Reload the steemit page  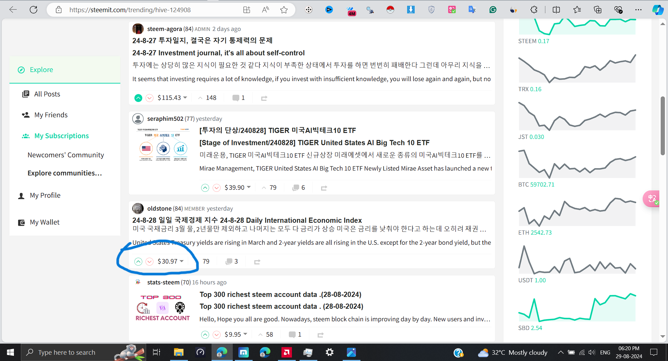click(x=33, y=10)
